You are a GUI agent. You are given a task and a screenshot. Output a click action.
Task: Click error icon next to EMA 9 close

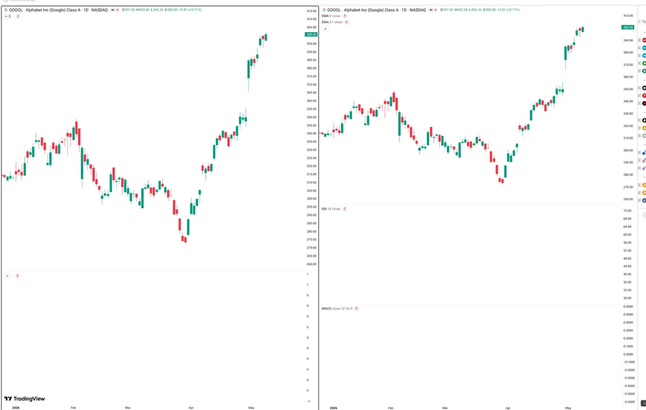[x=345, y=16]
